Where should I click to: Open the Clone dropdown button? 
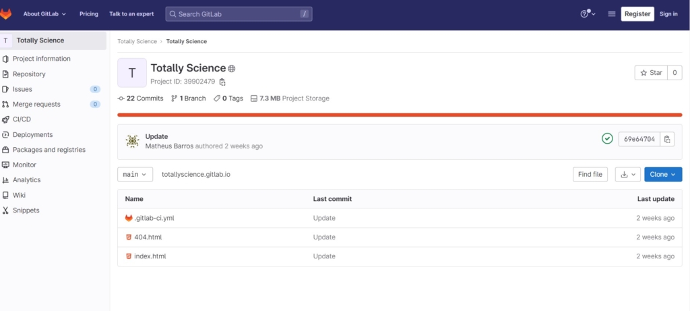(x=663, y=175)
